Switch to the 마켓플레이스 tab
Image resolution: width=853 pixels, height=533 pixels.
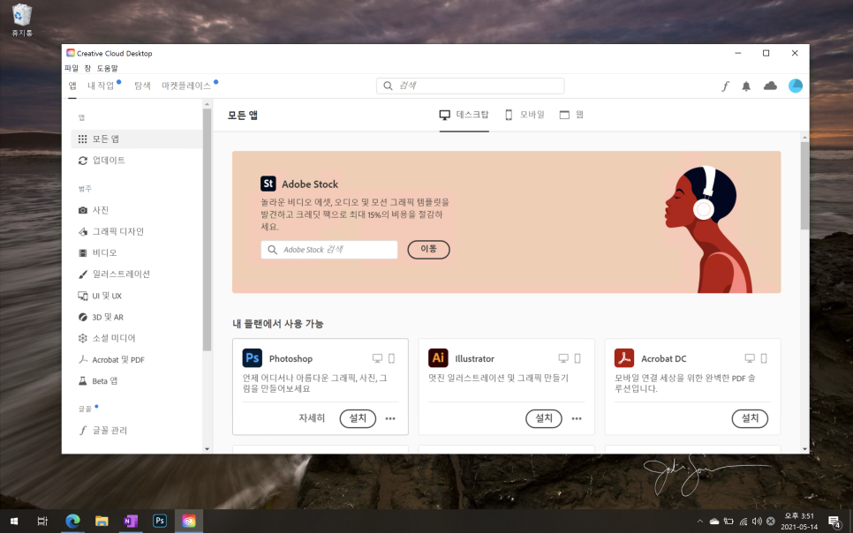[186, 86]
